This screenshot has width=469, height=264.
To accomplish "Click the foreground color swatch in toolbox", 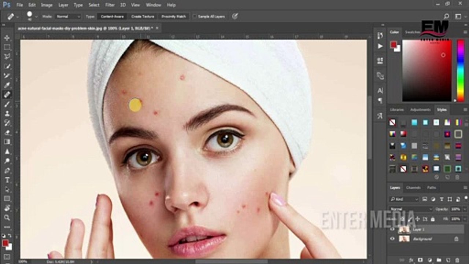I will point(5,243).
